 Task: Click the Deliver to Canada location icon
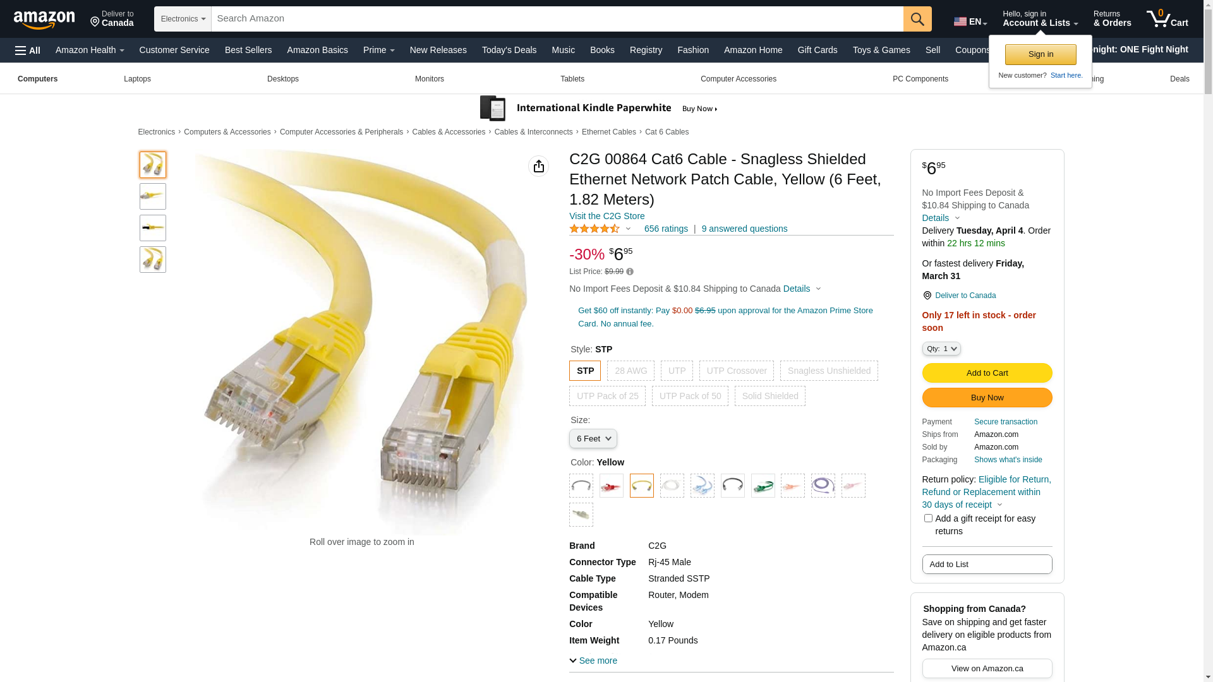(927, 296)
